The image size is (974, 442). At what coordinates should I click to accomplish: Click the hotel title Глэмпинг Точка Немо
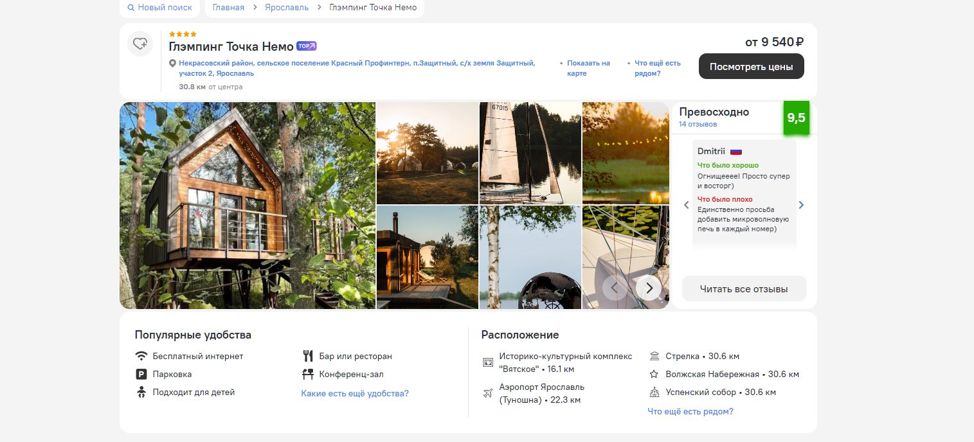[231, 46]
